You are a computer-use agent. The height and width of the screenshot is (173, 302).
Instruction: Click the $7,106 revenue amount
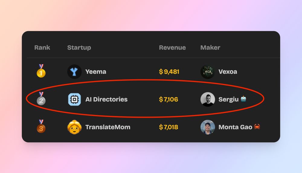tap(169, 99)
